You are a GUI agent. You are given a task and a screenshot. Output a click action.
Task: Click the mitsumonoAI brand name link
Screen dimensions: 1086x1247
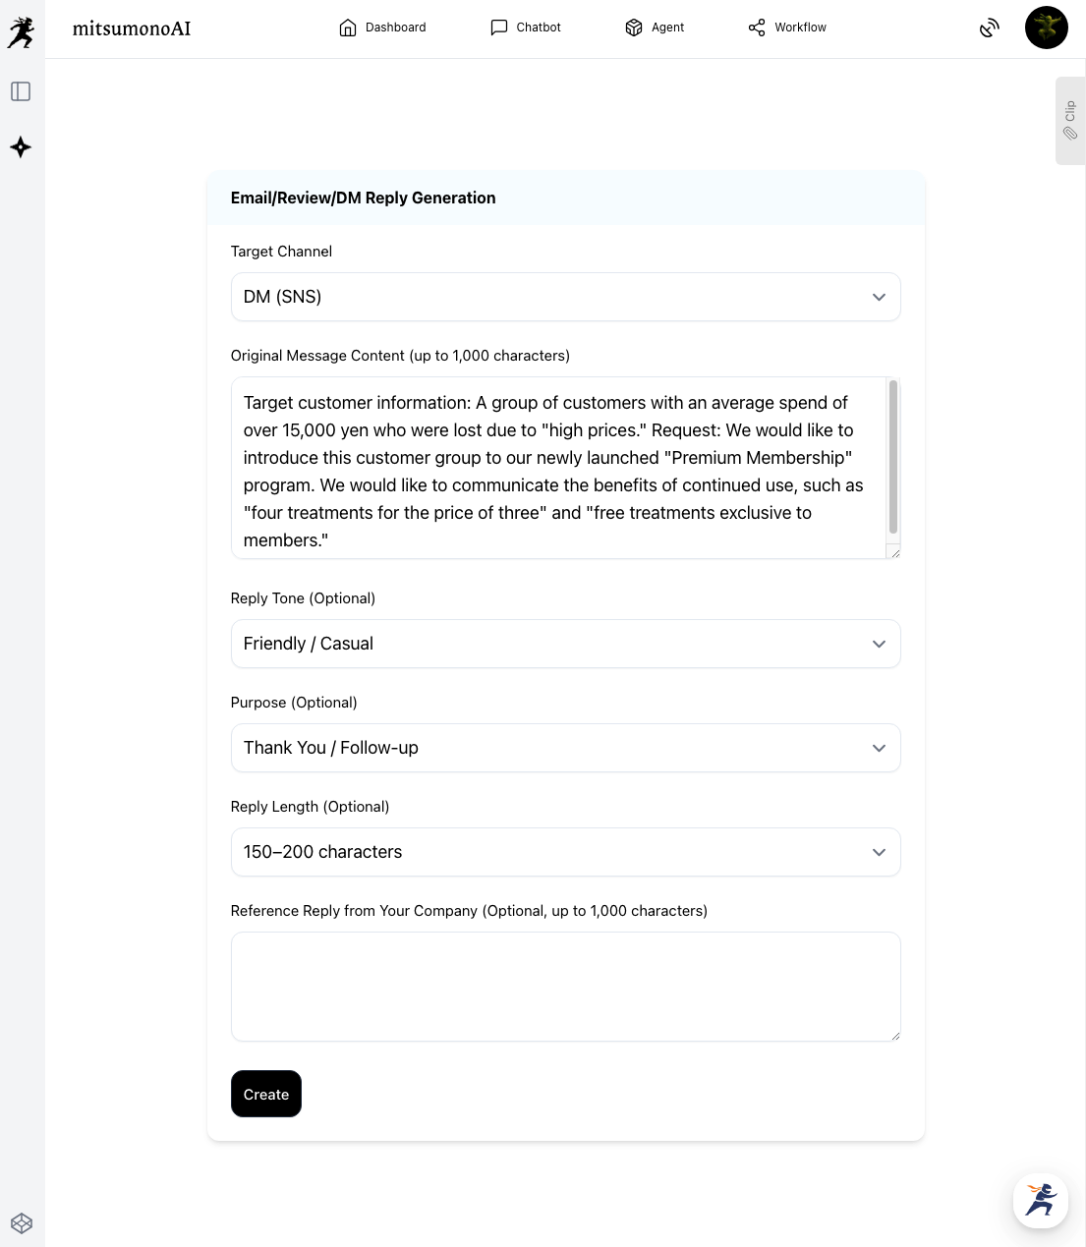(132, 28)
